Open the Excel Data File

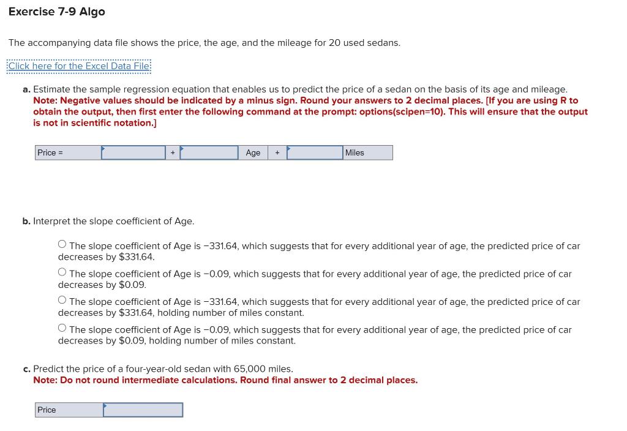point(78,66)
